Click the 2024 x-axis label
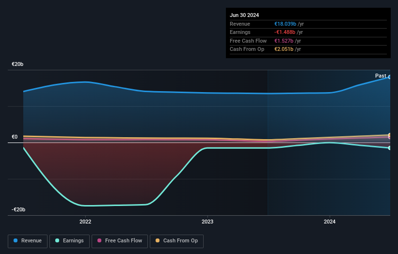This screenshot has width=398, height=254. pos(330,222)
